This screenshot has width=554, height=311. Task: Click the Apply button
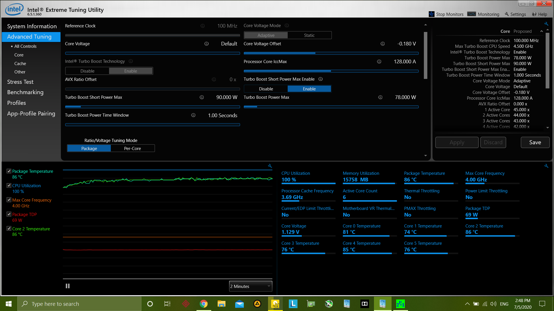(457, 142)
